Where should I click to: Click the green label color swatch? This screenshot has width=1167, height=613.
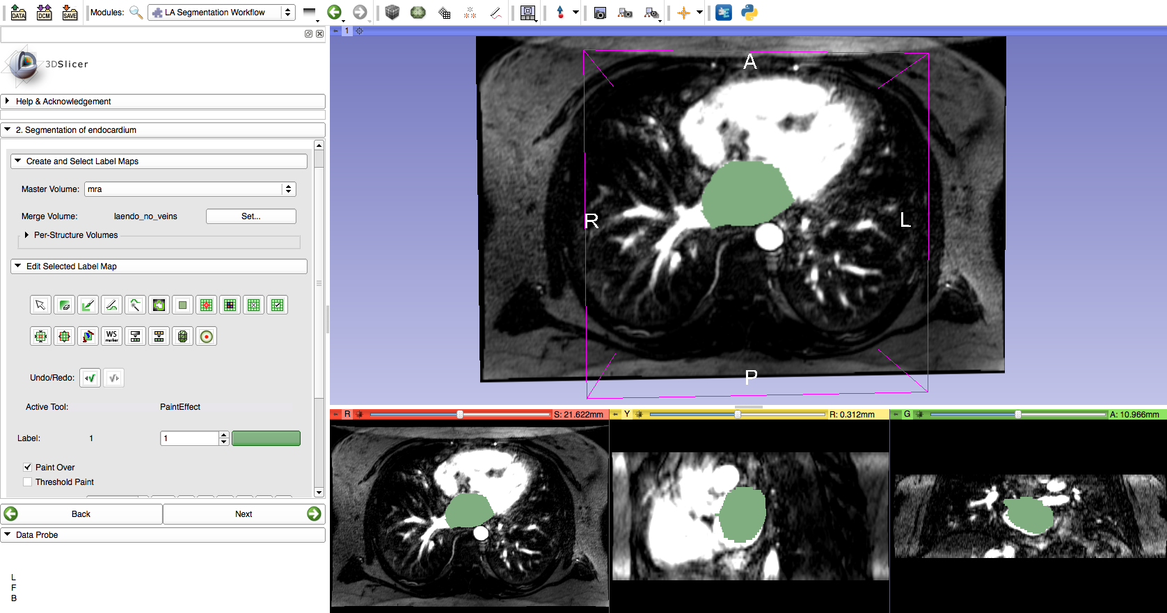tap(266, 438)
